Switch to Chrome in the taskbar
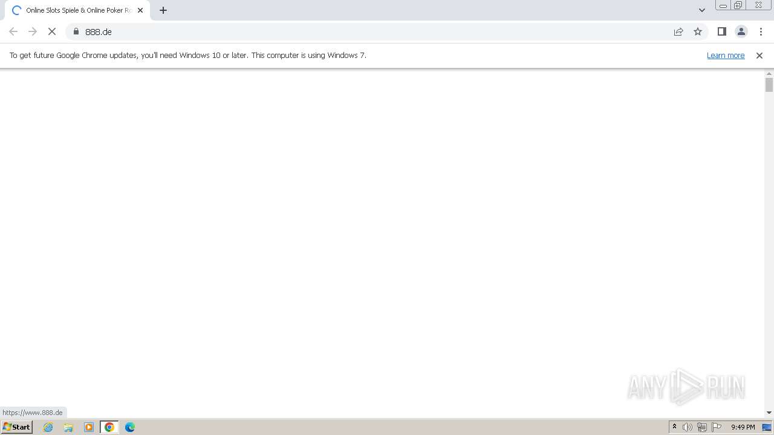Viewport: 774px width, 435px height. tap(109, 427)
